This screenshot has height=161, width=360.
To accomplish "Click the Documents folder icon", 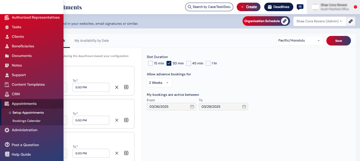I will point(7,56).
